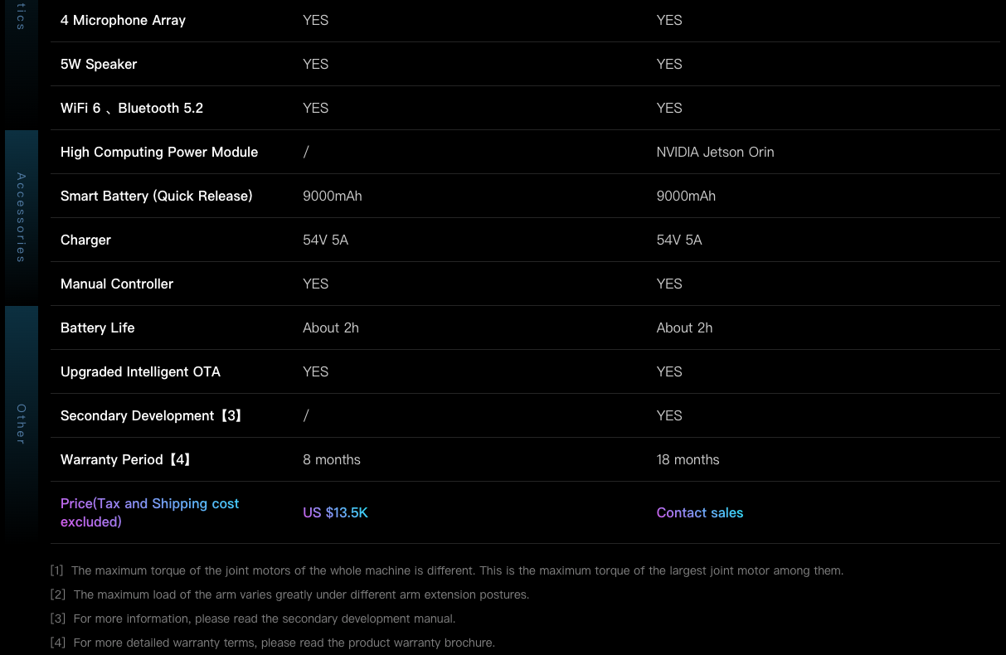
Task: Click the Contact sales link
Action: [x=699, y=512]
